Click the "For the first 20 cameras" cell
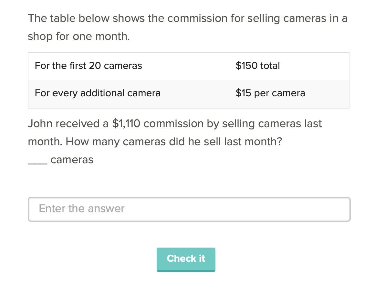The height and width of the screenshot is (293, 385). [x=88, y=66]
